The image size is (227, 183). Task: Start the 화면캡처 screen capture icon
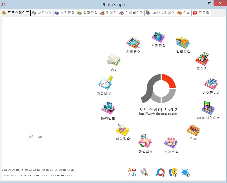coord(145,141)
